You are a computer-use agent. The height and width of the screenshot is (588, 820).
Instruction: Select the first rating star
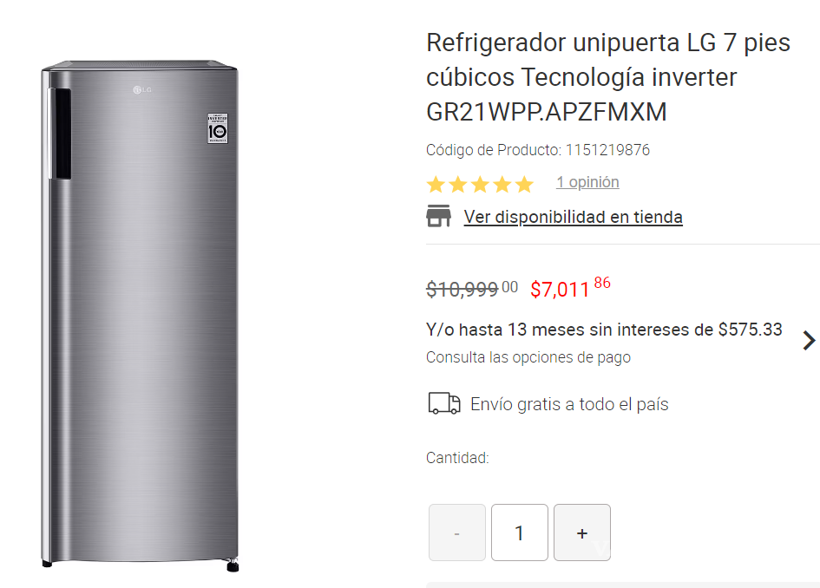pos(434,183)
